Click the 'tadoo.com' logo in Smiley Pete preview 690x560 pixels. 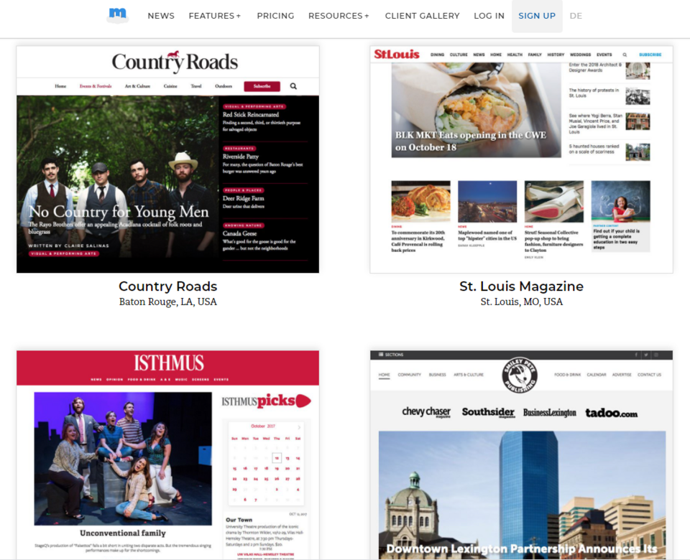(611, 413)
